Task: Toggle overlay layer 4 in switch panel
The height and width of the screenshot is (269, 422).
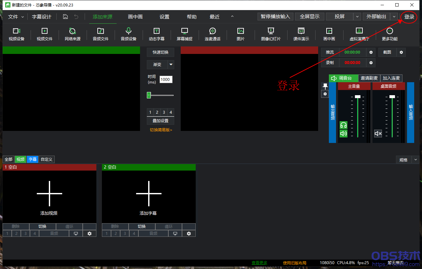Action: click(x=171, y=112)
